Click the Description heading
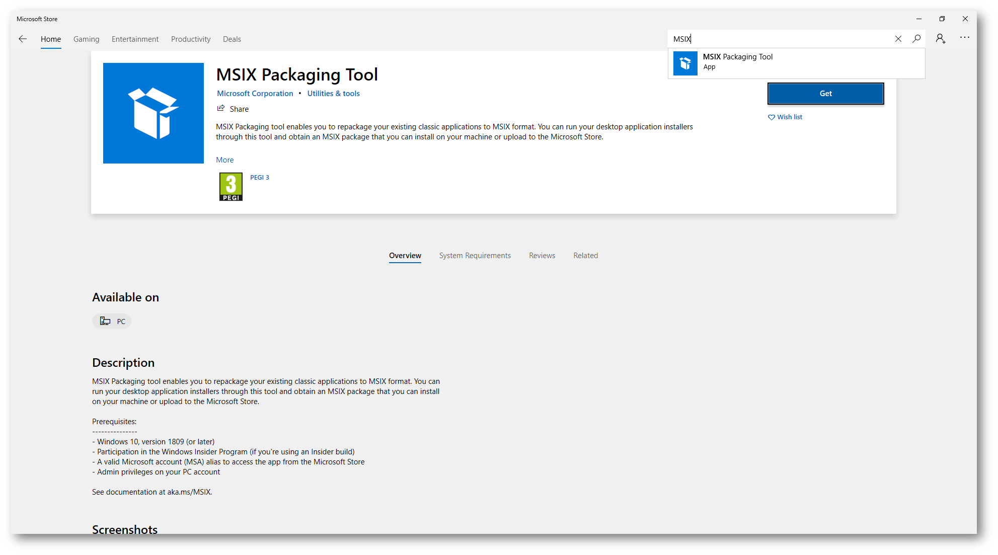The width and height of the screenshot is (998, 555). coord(123,363)
